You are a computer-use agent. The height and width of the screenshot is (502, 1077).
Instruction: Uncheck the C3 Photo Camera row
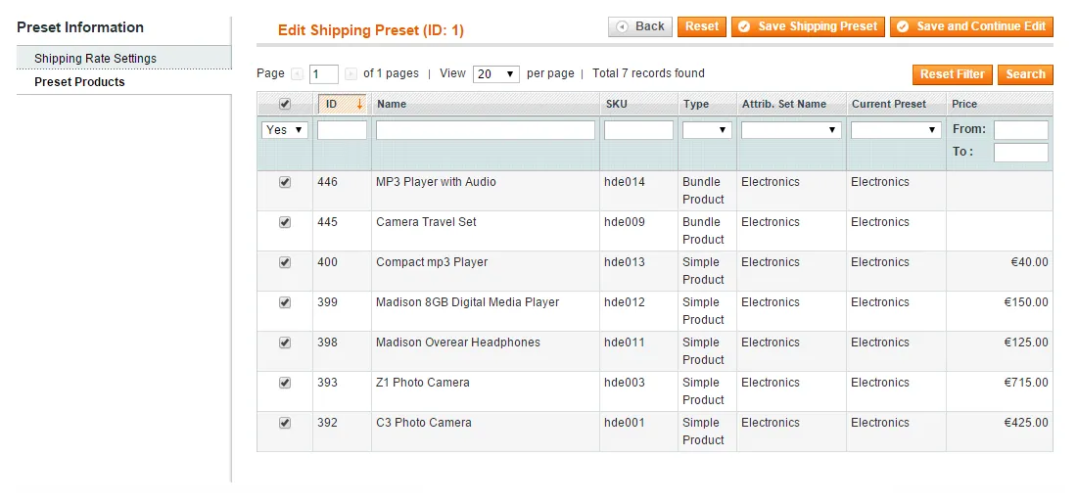pyautogui.click(x=285, y=423)
